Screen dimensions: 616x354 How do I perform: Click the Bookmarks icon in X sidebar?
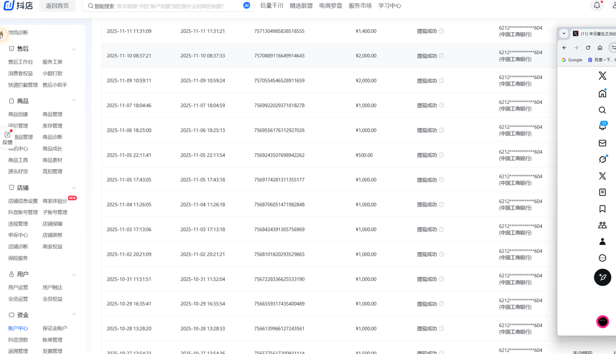[x=602, y=209]
